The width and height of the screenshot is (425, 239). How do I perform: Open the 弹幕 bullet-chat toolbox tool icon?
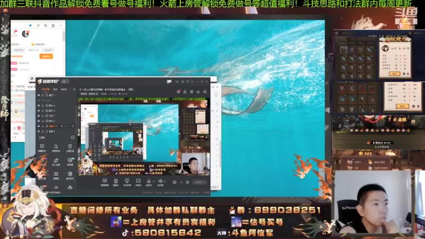pyautogui.click(x=56, y=175)
